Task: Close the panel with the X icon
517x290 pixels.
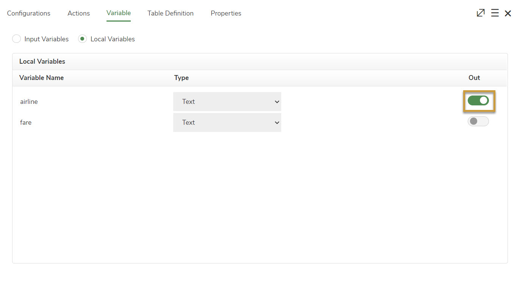Action: (x=508, y=13)
